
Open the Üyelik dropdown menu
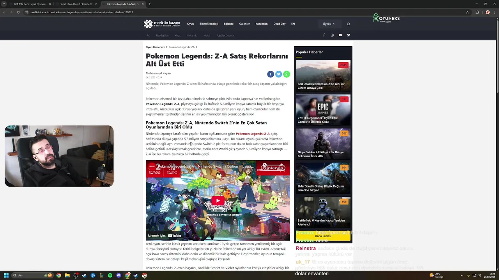[329, 24]
